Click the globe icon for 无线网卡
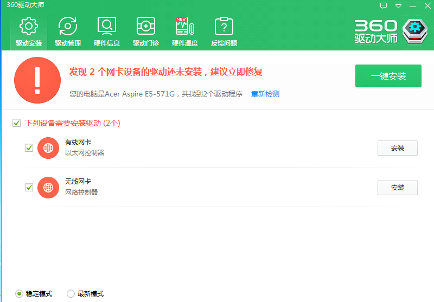Image resolution: width=434 pixels, height=302 pixels. [x=48, y=188]
